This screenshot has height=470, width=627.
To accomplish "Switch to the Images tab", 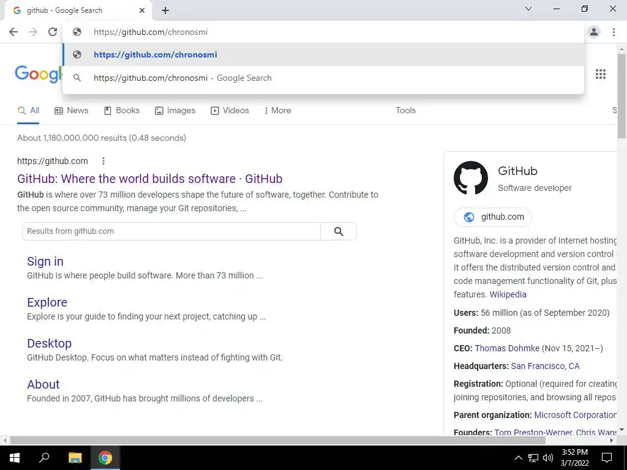I will coord(175,110).
